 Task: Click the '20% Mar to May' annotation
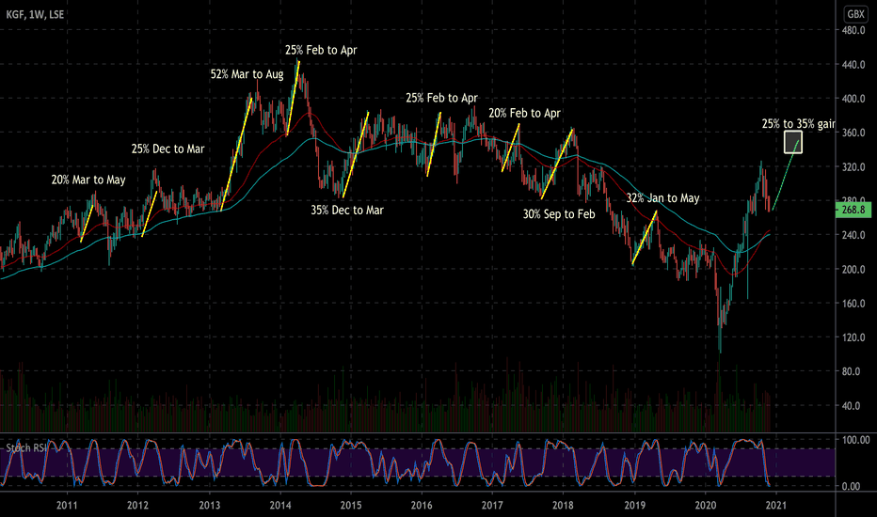88,180
